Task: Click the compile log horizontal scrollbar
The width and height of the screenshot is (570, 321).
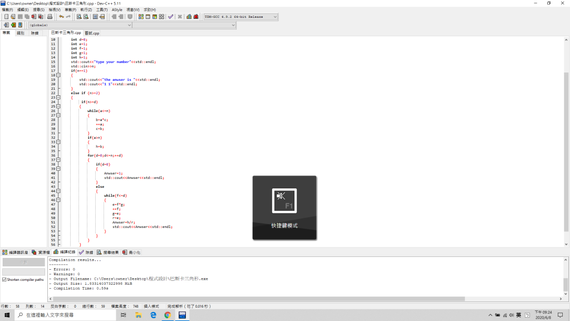Action: 259,299
